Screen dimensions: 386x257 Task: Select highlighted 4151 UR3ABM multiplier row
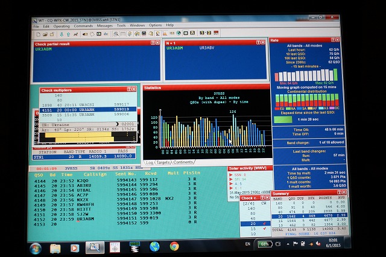88,110
